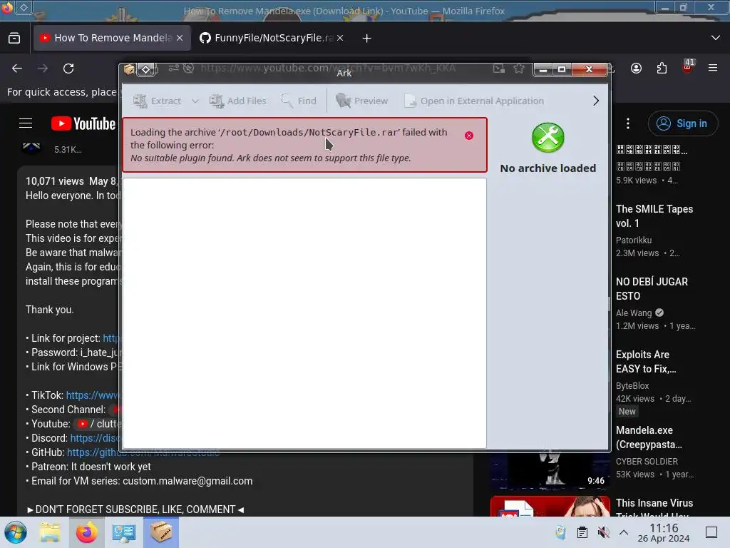Click Open in External Application in Ark
This screenshot has width=730, height=548.
474,101
